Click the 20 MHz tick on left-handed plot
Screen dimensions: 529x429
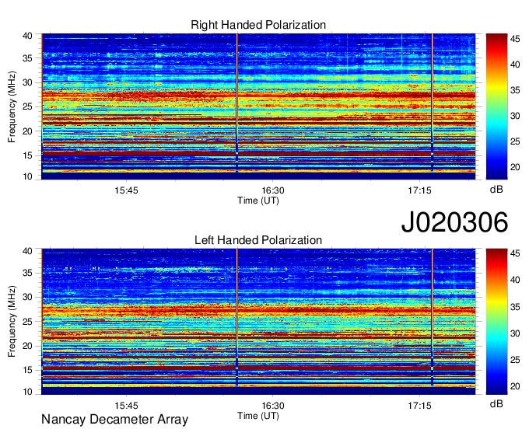point(28,346)
